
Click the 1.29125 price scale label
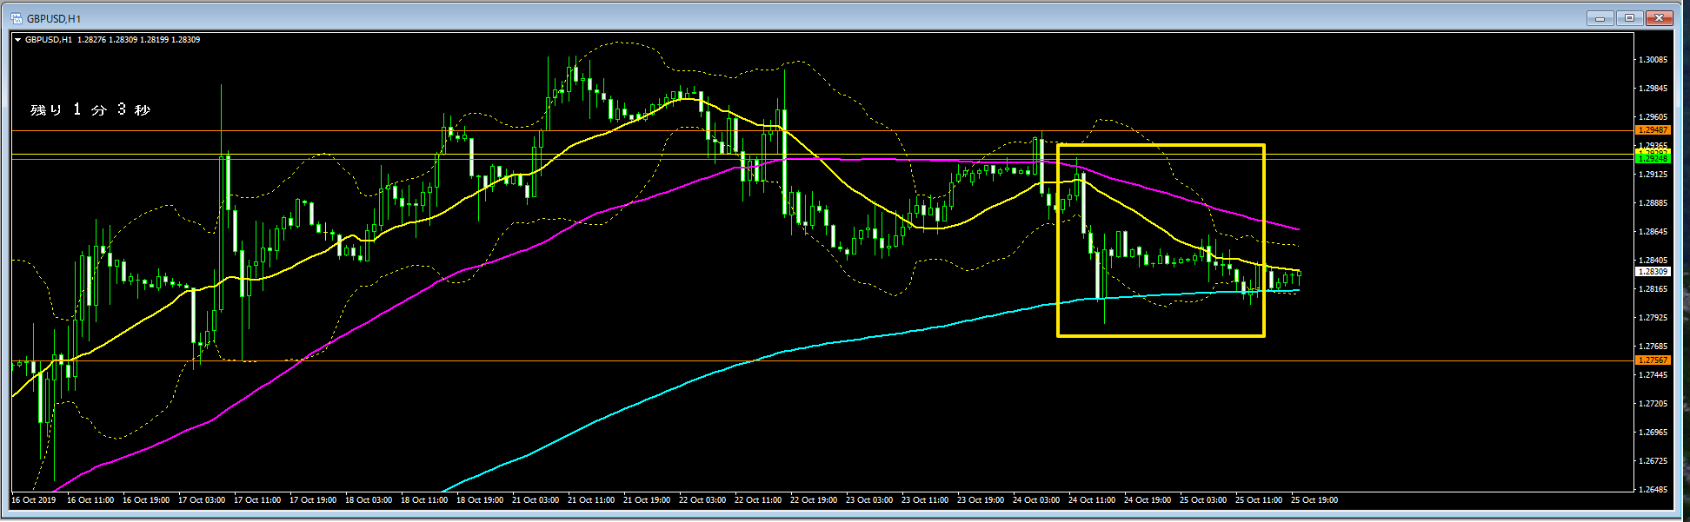pyautogui.click(x=1653, y=175)
